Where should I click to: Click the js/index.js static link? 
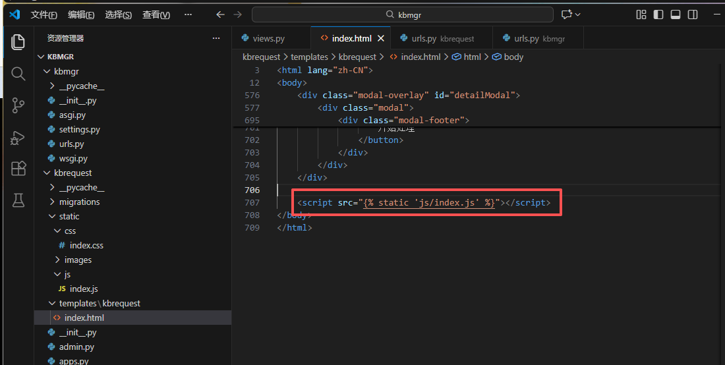click(429, 202)
